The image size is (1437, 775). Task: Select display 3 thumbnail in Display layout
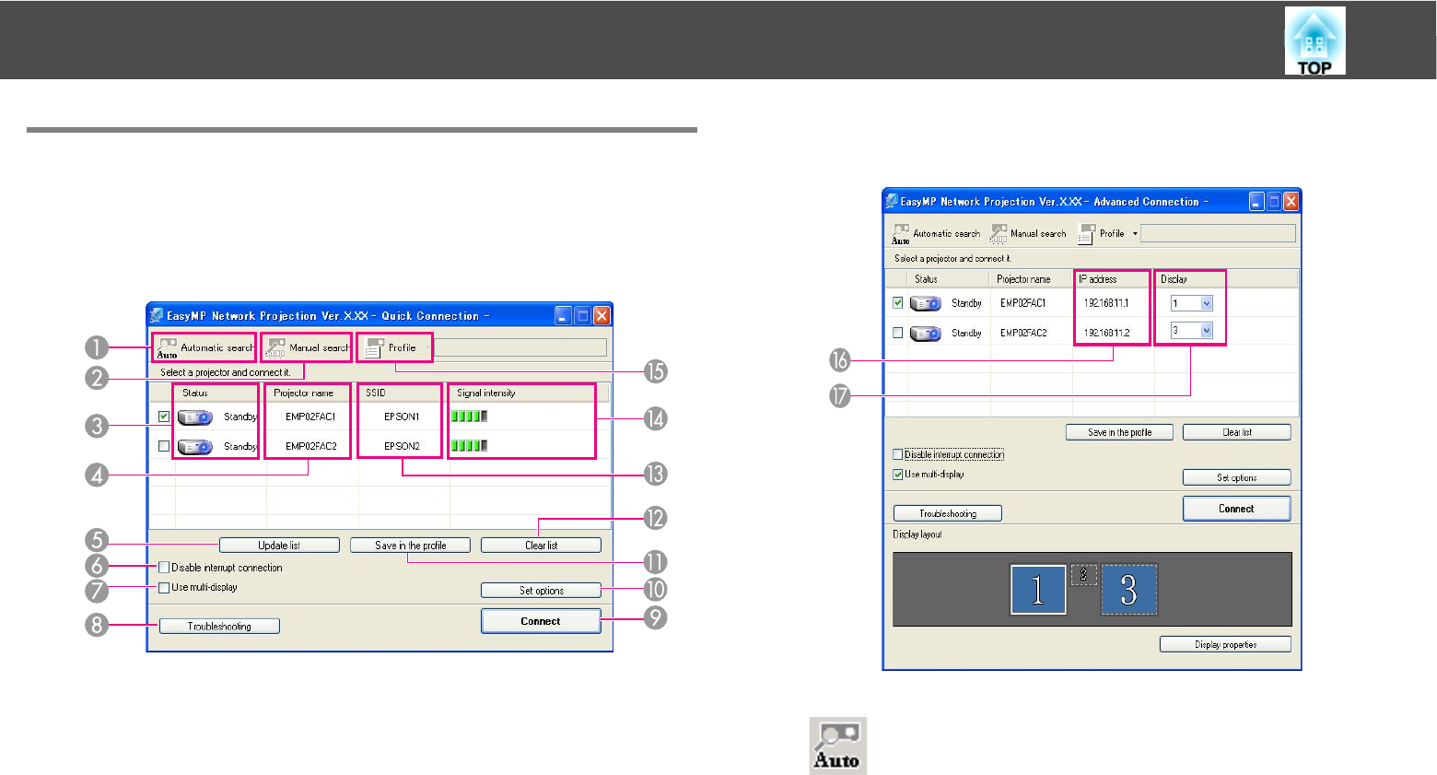pyautogui.click(x=1128, y=590)
